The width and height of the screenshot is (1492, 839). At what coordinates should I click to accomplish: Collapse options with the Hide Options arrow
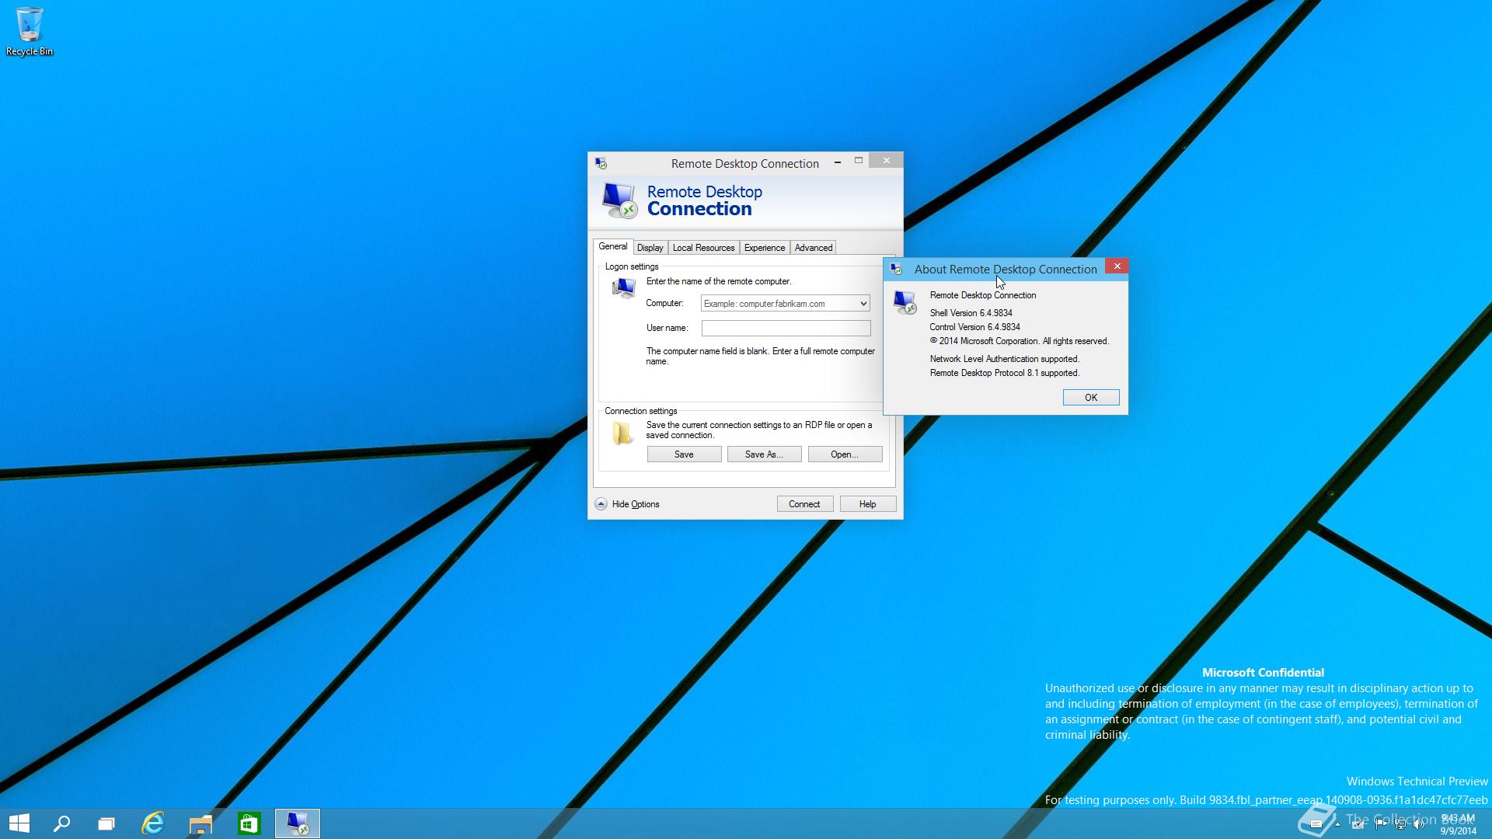pos(601,504)
